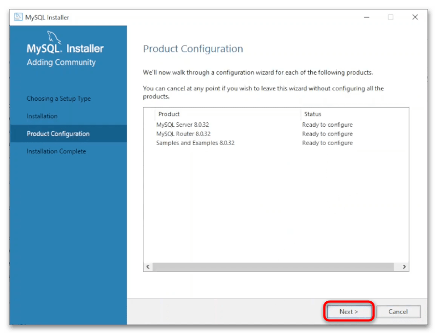
Task: Click the horizontal scrollbar track in product list
Action: [273, 267]
